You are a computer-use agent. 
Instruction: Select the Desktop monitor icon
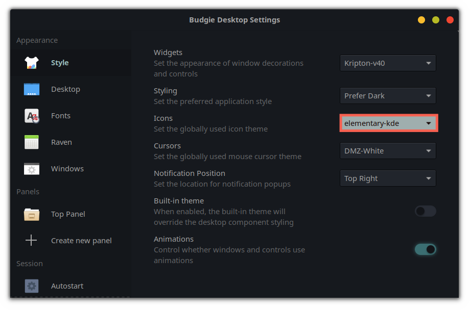tap(32, 89)
